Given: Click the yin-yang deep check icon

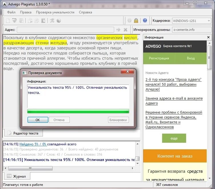Looking at the screenshot, I should (x=59, y=21).
